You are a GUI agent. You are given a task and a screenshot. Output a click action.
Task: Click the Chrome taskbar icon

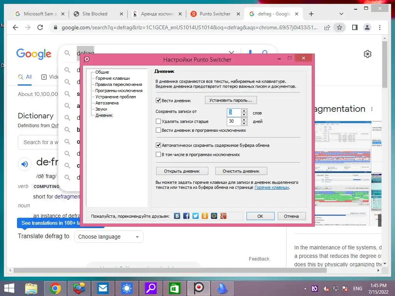tap(55, 288)
